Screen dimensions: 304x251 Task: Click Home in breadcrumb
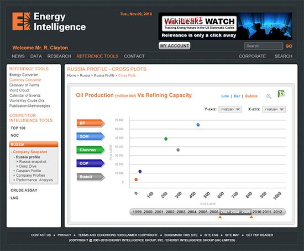[x=71, y=75]
